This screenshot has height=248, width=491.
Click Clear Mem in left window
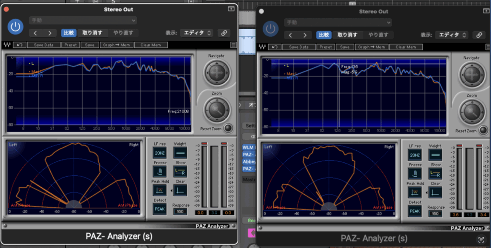151,45
